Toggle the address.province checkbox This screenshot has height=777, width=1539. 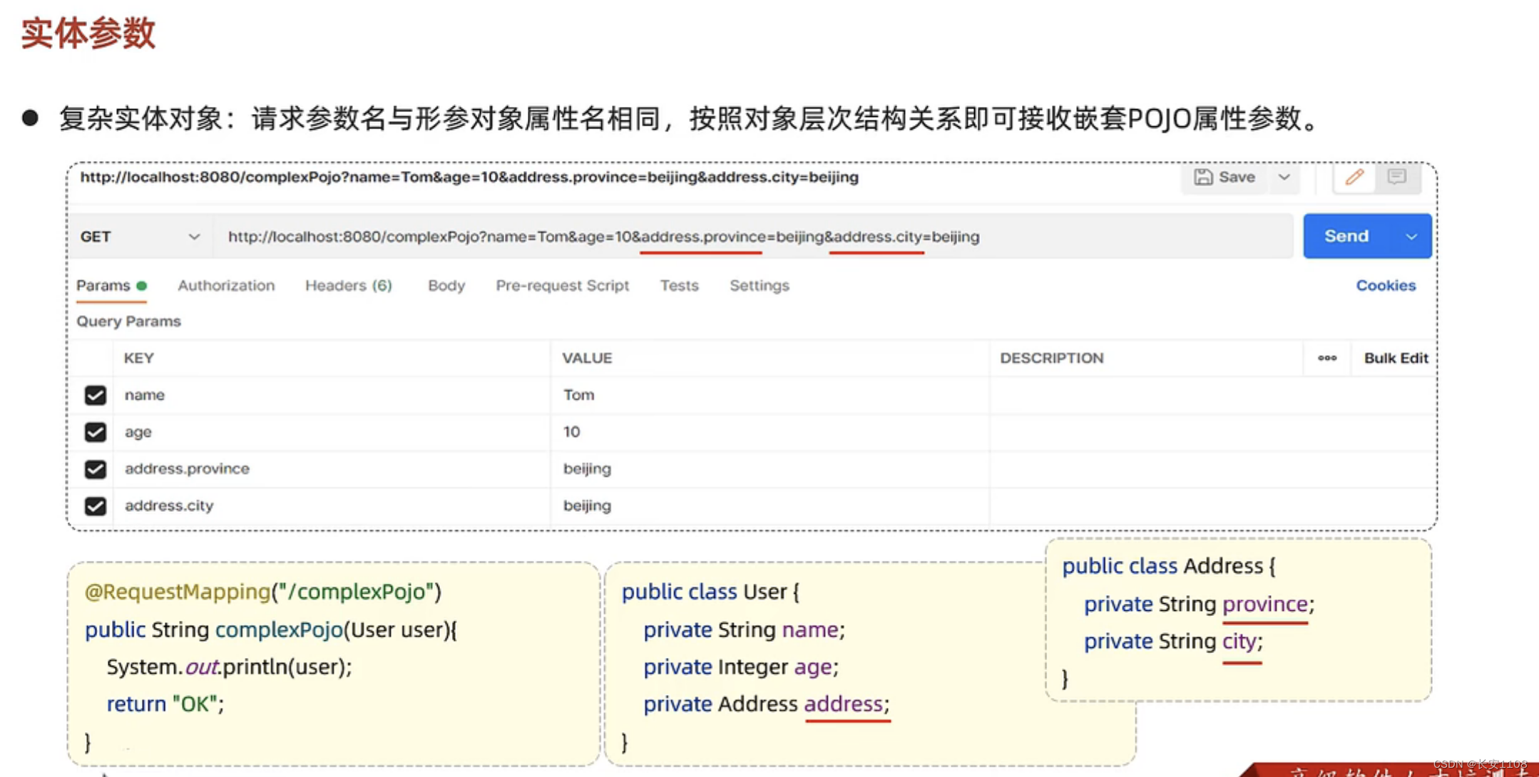click(96, 469)
